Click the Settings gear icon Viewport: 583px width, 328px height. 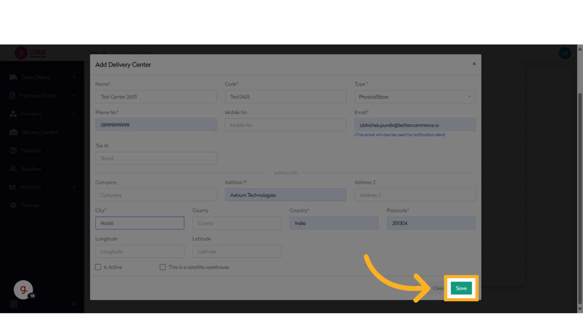(13, 205)
